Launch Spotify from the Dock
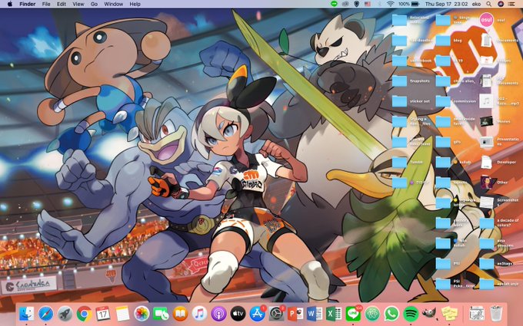523x326 pixels. tap(411, 314)
